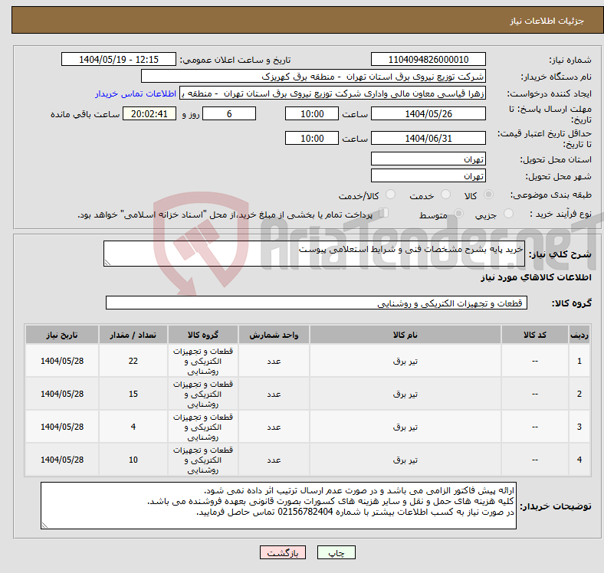Click the response deadline date 1404/05/26
The width and height of the screenshot is (604, 573).
(428, 113)
